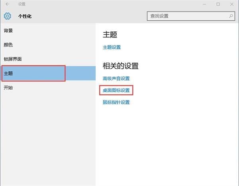Maximize the settings window
239x186 pixels.
[218, 4]
